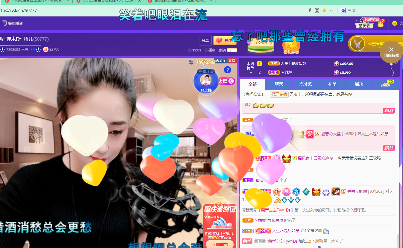The width and height of the screenshot is (403, 248).
Task: Click the 海之恋 gift icon
Action: (326, 231)
